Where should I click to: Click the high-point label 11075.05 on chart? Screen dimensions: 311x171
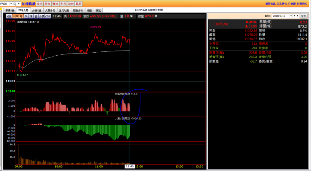tap(95, 27)
